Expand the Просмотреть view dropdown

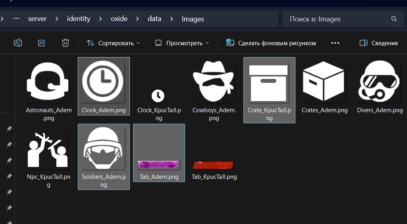(x=182, y=43)
